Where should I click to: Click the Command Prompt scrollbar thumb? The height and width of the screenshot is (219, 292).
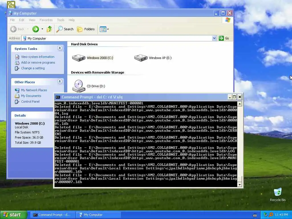(240, 179)
